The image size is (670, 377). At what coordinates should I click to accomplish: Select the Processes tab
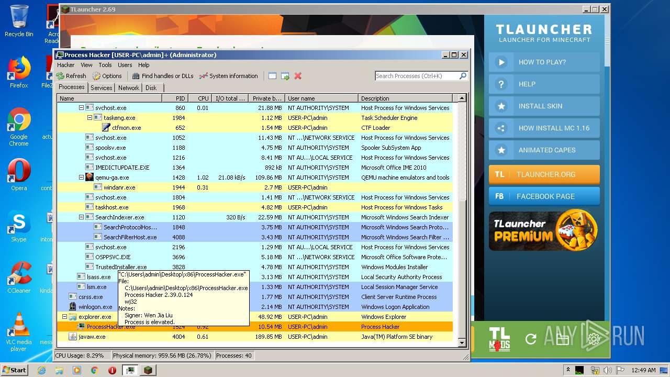(x=72, y=87)
